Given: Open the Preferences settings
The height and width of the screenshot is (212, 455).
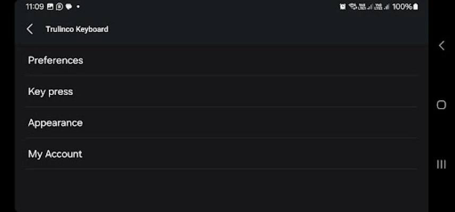Looking at the screenshot, I should click(x=222, y=60).
